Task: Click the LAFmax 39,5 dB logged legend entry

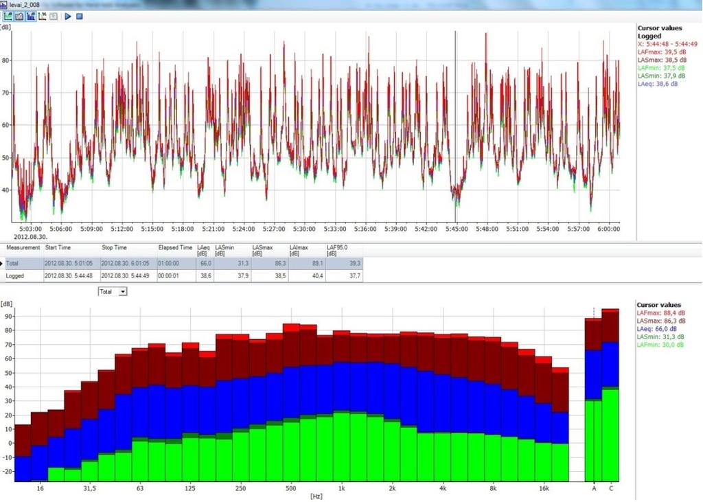Action: (662, 52)
